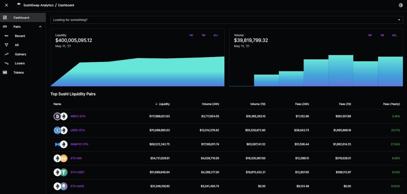Click the Gainers trending-up icon
This screenshot has width=407, height=194.
tap(6, 54)
